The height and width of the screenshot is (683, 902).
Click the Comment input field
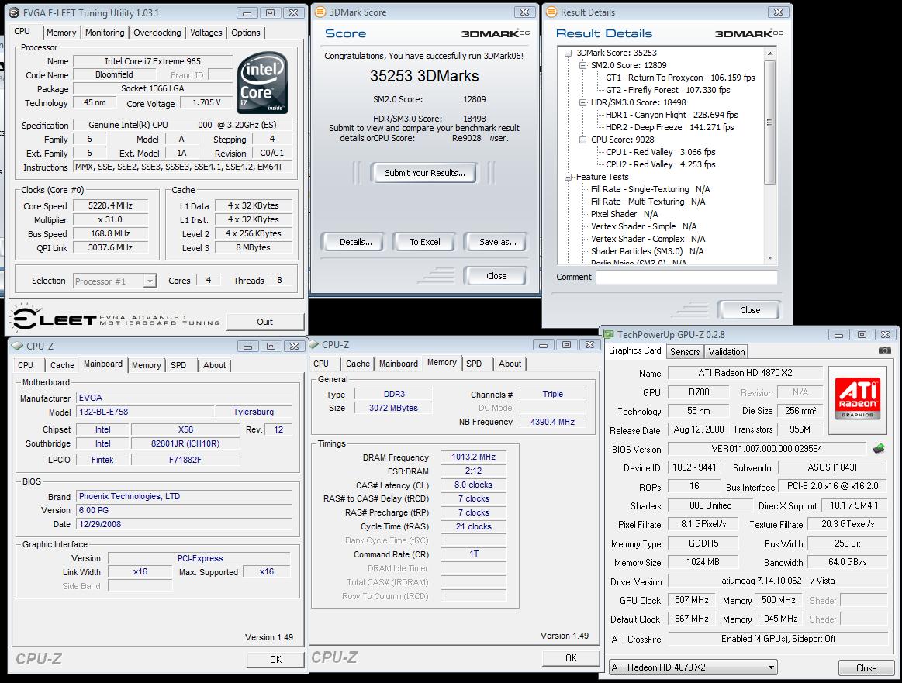pos(687,277)
